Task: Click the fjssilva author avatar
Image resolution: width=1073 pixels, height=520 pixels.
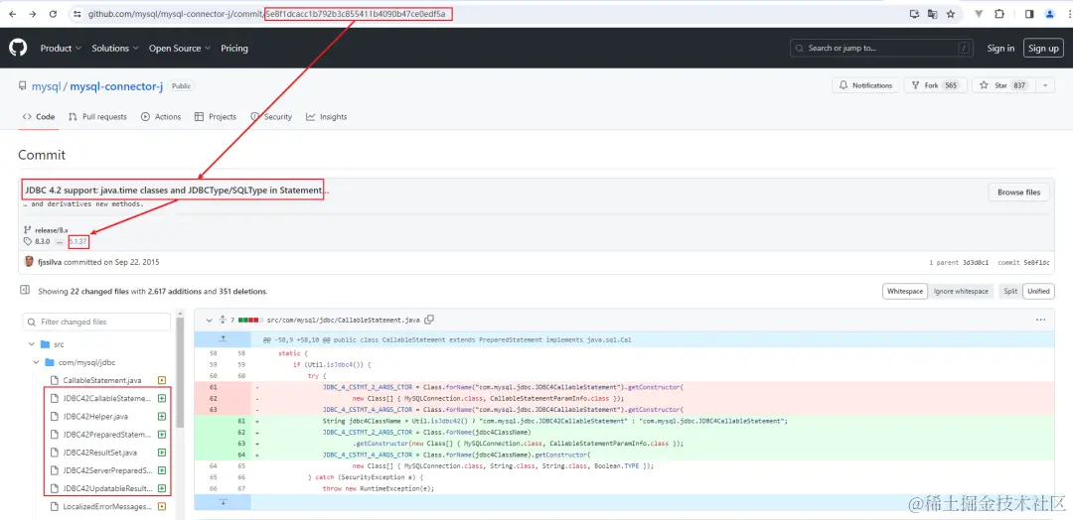Action: (29, 262)
